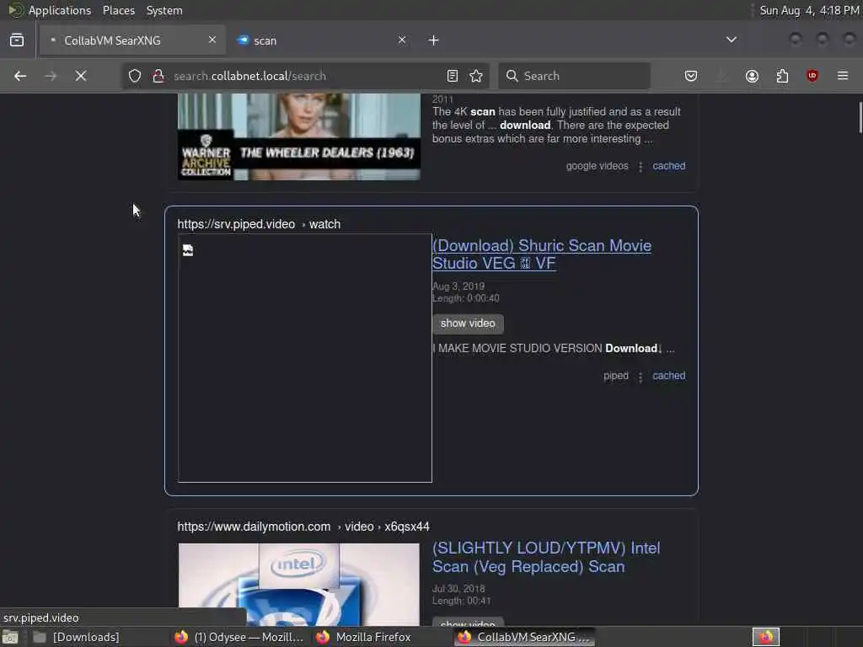Open the uBlock Origin icon
863x647 pixels.
(812, 76)
